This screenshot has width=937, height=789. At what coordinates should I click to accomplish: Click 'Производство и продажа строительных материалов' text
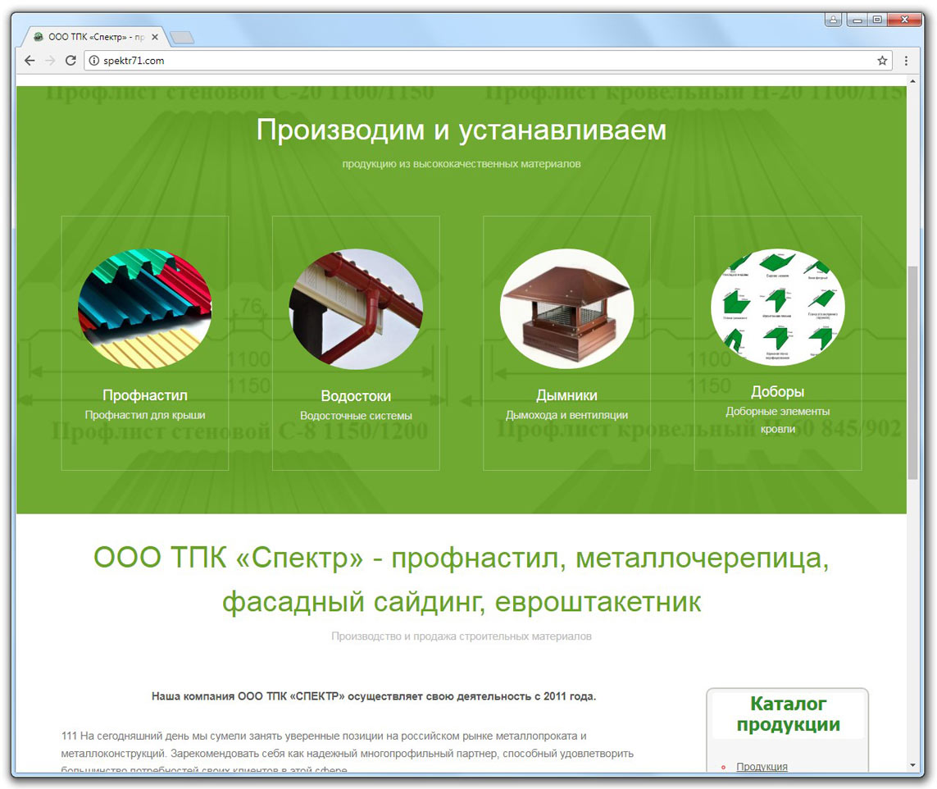click(462, 636)
